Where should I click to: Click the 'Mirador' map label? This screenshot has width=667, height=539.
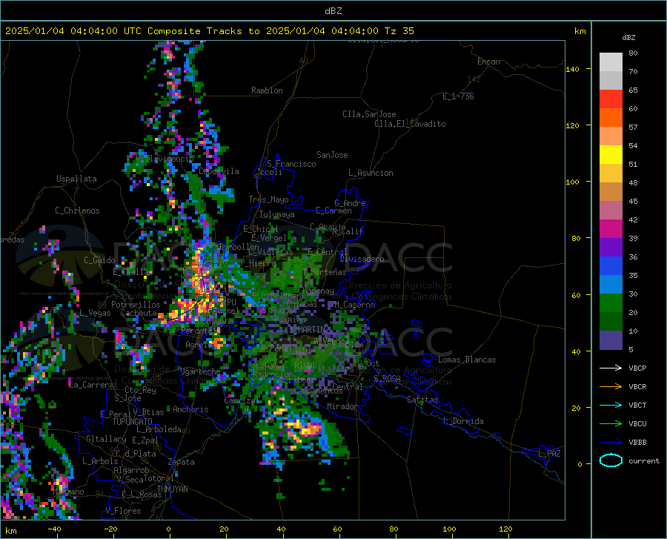click(x=342, y=406)
